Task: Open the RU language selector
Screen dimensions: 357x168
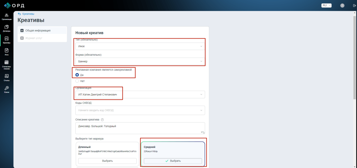Action: click(x=326, y=5)
